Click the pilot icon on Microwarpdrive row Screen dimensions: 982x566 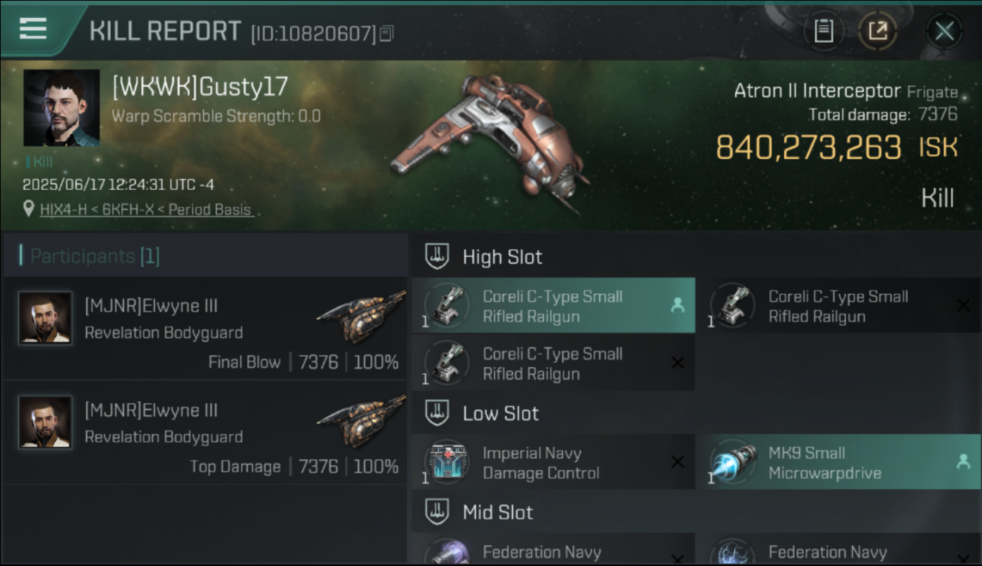[963, 462]
